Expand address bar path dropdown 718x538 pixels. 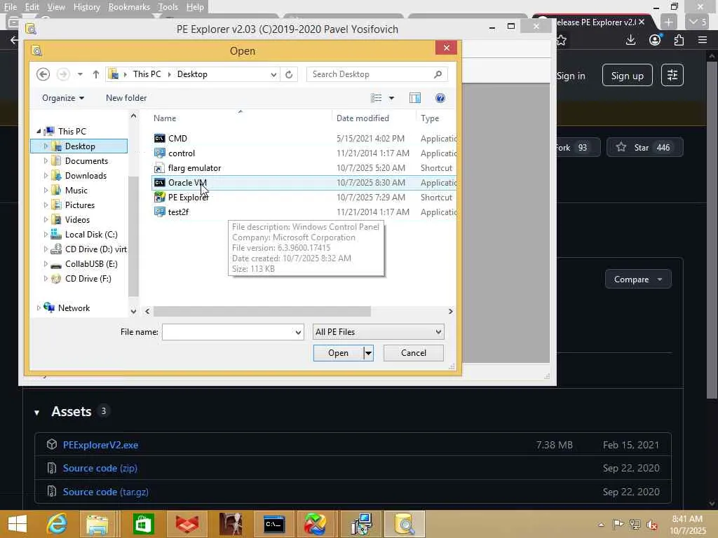tap(273, 74)
